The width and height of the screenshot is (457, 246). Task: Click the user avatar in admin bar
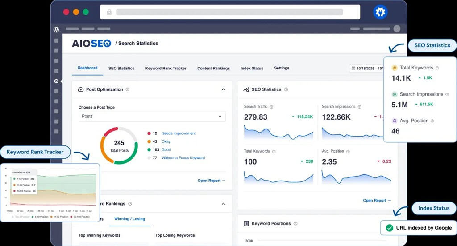click(397, 28)
